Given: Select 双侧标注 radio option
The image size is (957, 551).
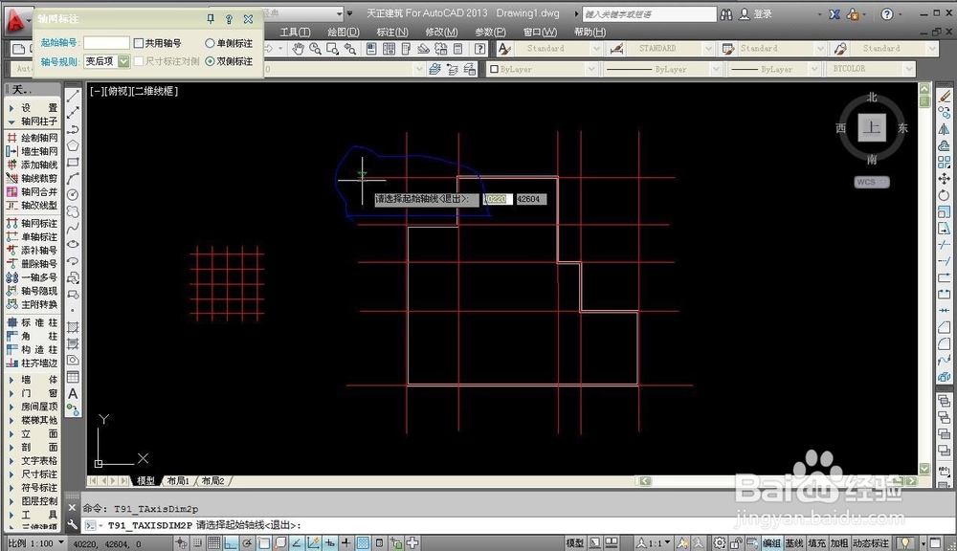Looking at the screenshot, I should (x=229, y=61).
